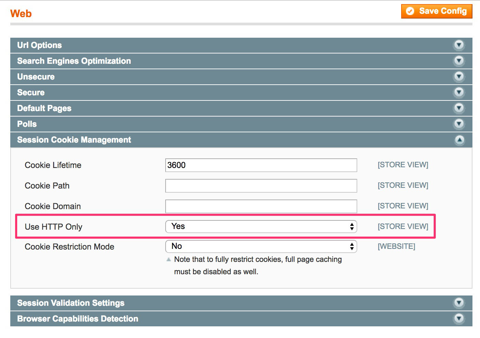The image size is (480, 338).
Task: Click the empty Cookie Domain field
Action: pos(261,206)
